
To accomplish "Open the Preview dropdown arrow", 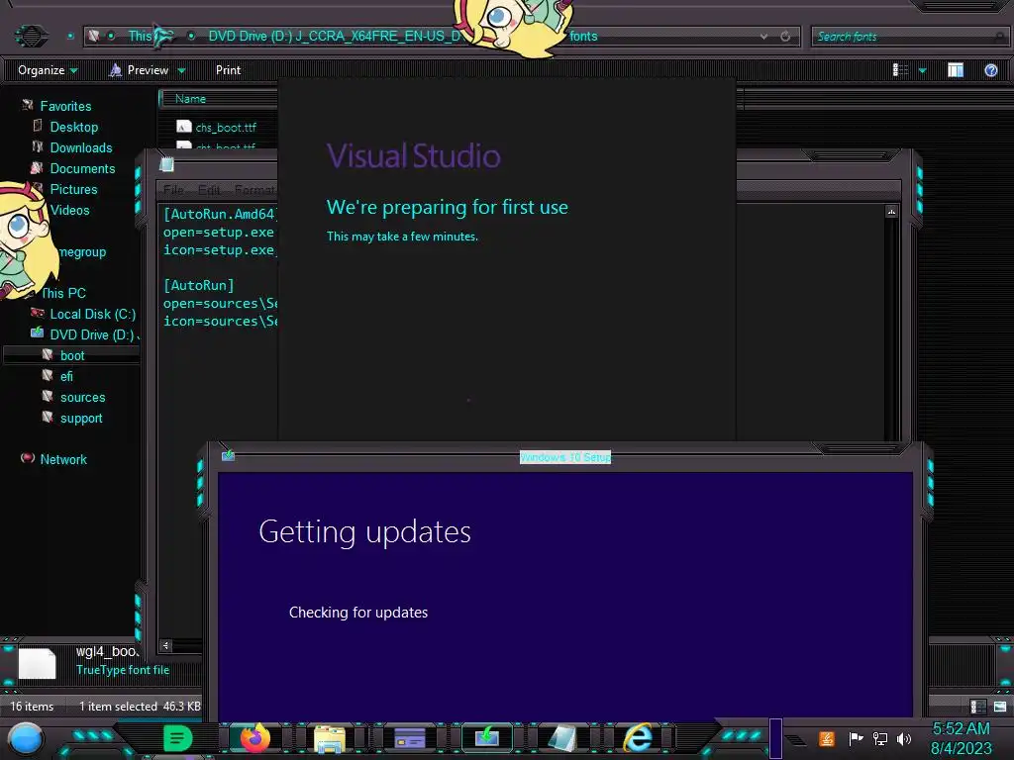I will pos(182,71).
